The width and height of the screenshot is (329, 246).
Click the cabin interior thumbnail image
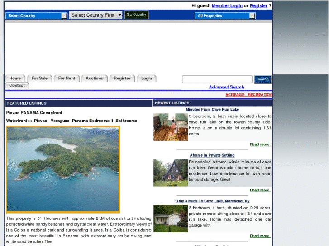click(171, 127)
